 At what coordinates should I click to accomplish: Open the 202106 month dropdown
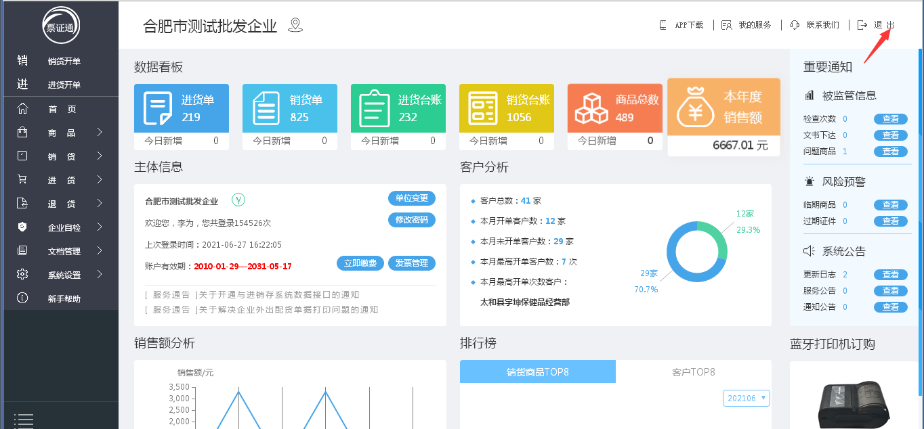747,398
